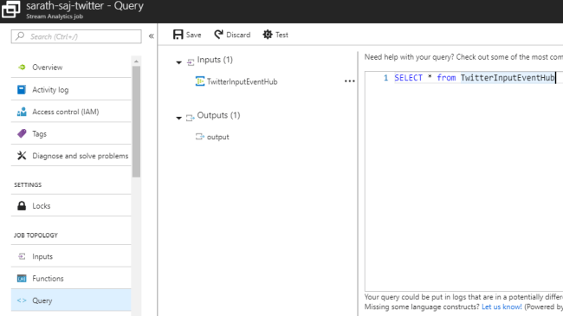
Task: Follow the Let us know! link
Action: pyautogui.click(x=502, y=306)
